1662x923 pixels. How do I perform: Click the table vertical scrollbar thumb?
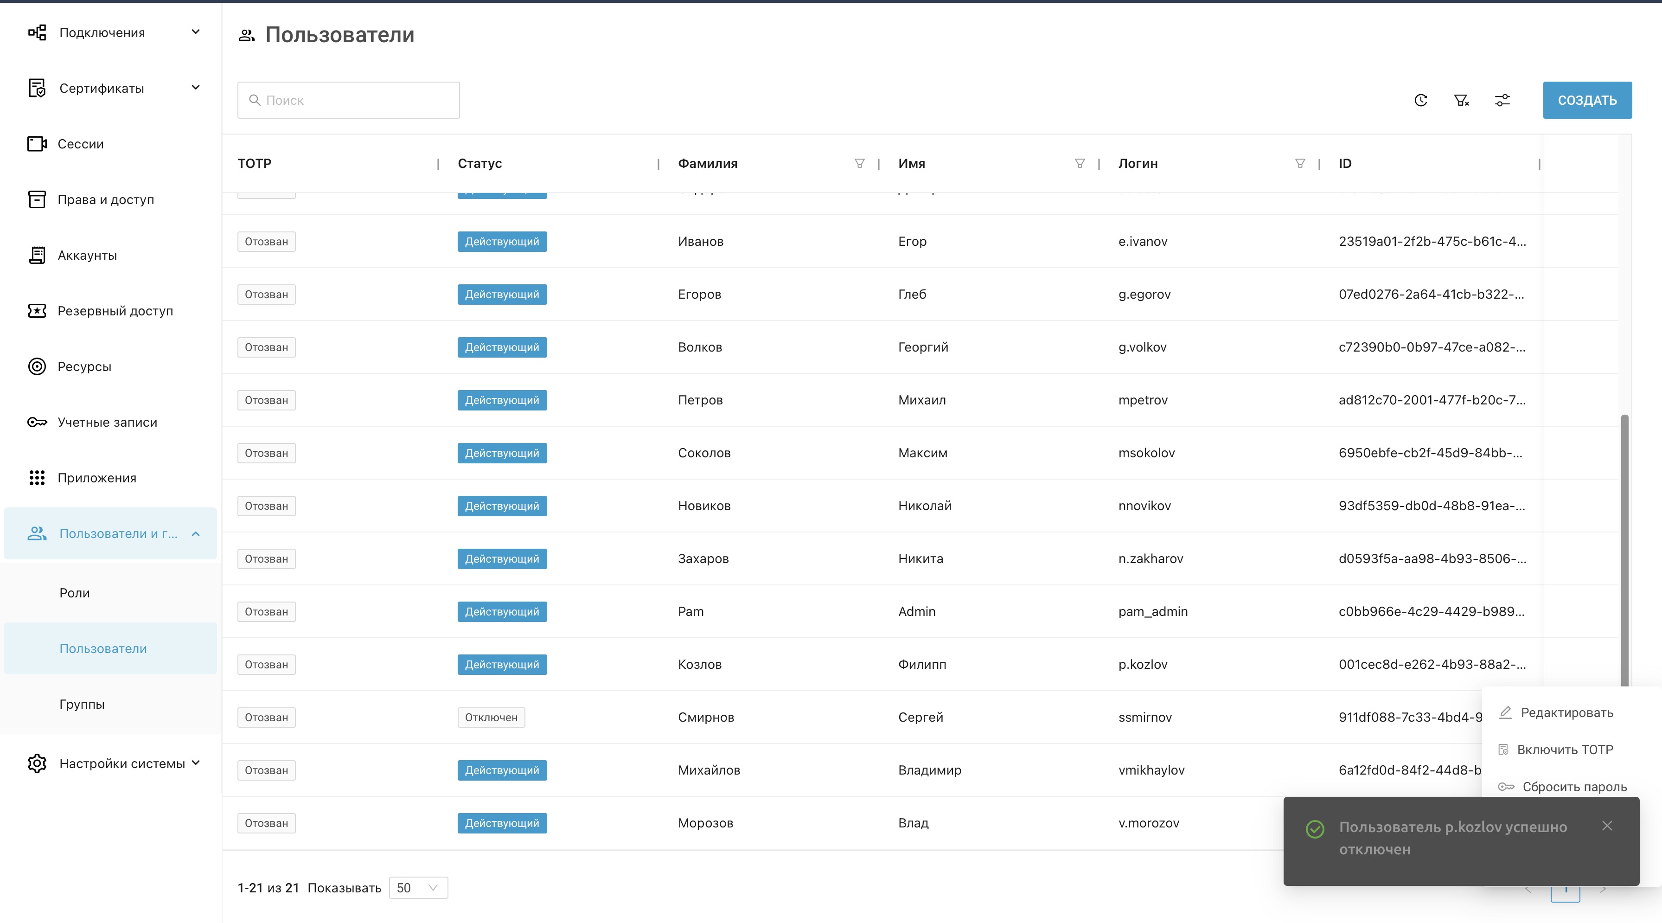pos(1624,549)
